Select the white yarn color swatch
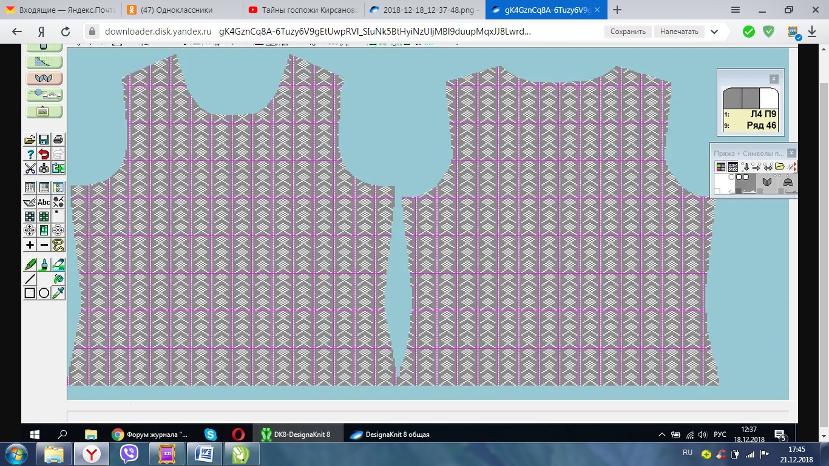829x466 pixels. [x=723, y=183]
